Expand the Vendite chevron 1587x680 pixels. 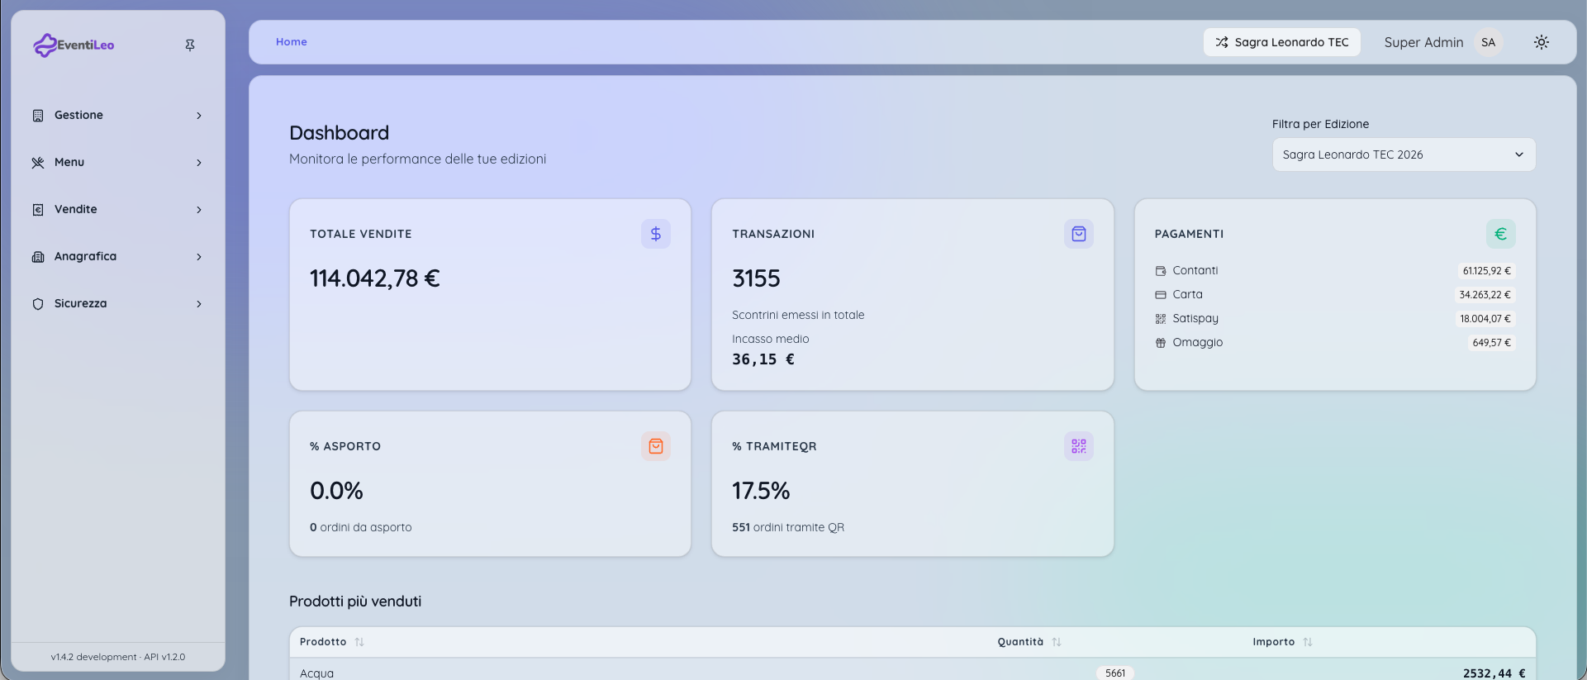pyautogui.click(x=199, y=210)
